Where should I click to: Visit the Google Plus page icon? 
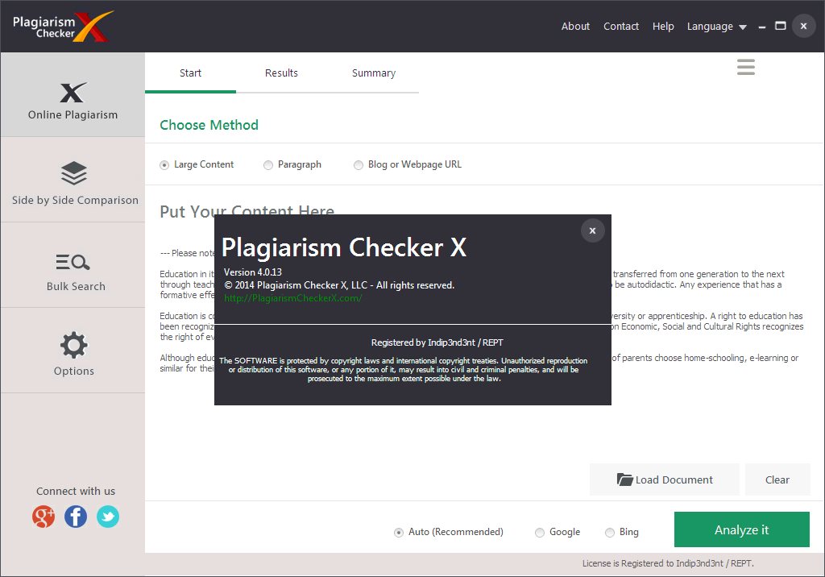pos(44,517)
